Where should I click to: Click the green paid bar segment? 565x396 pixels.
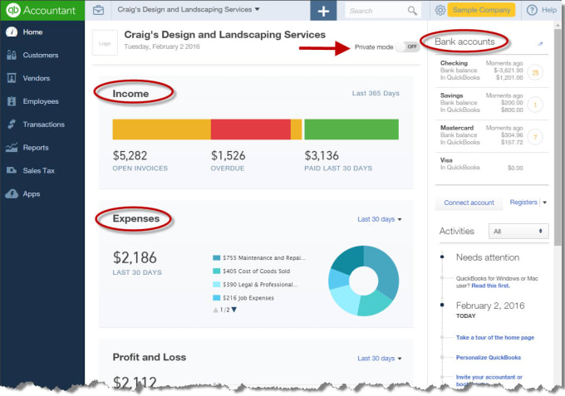point(351,130)
